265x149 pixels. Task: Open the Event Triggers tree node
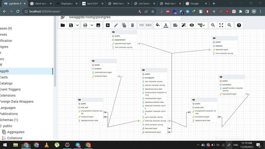10,89
